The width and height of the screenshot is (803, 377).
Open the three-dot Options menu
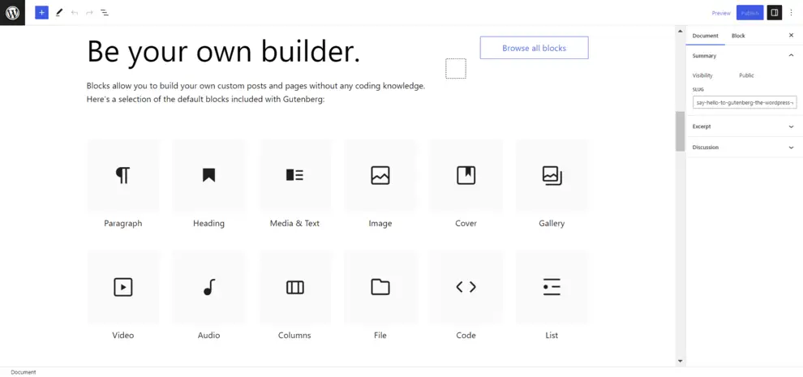tap(792, 13)
